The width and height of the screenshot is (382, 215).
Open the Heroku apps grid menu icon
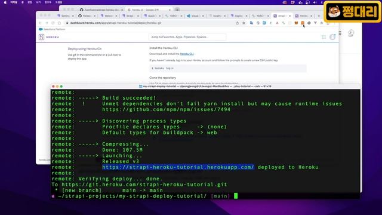click(324, 37)
